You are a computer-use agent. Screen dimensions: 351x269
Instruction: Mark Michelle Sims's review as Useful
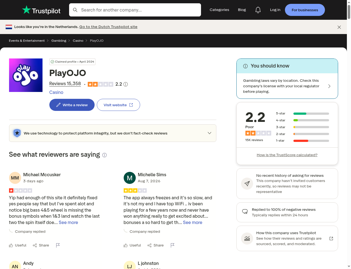click(132, 245)
